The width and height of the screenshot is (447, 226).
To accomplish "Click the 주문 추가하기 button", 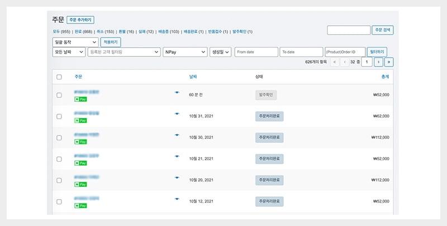I will pyautogui.click(x=80, y=20).
